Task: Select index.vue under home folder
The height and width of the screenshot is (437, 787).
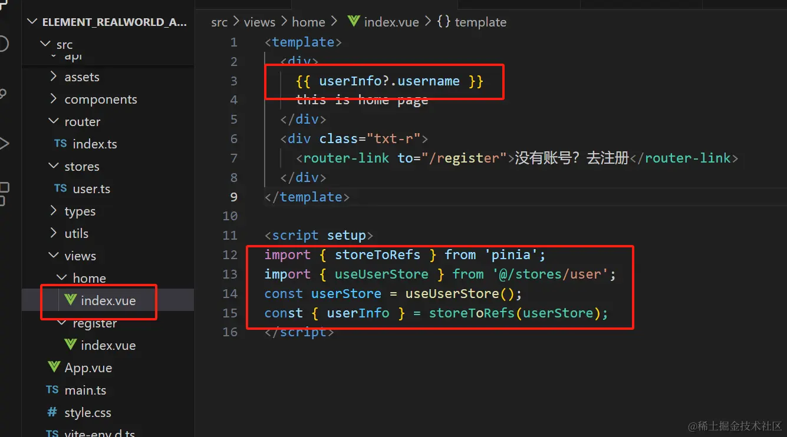Action: 108,301
